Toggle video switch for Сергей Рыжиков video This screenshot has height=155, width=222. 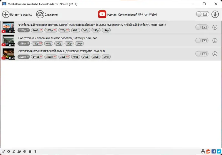pyautogui.click(x=202, y=27)
